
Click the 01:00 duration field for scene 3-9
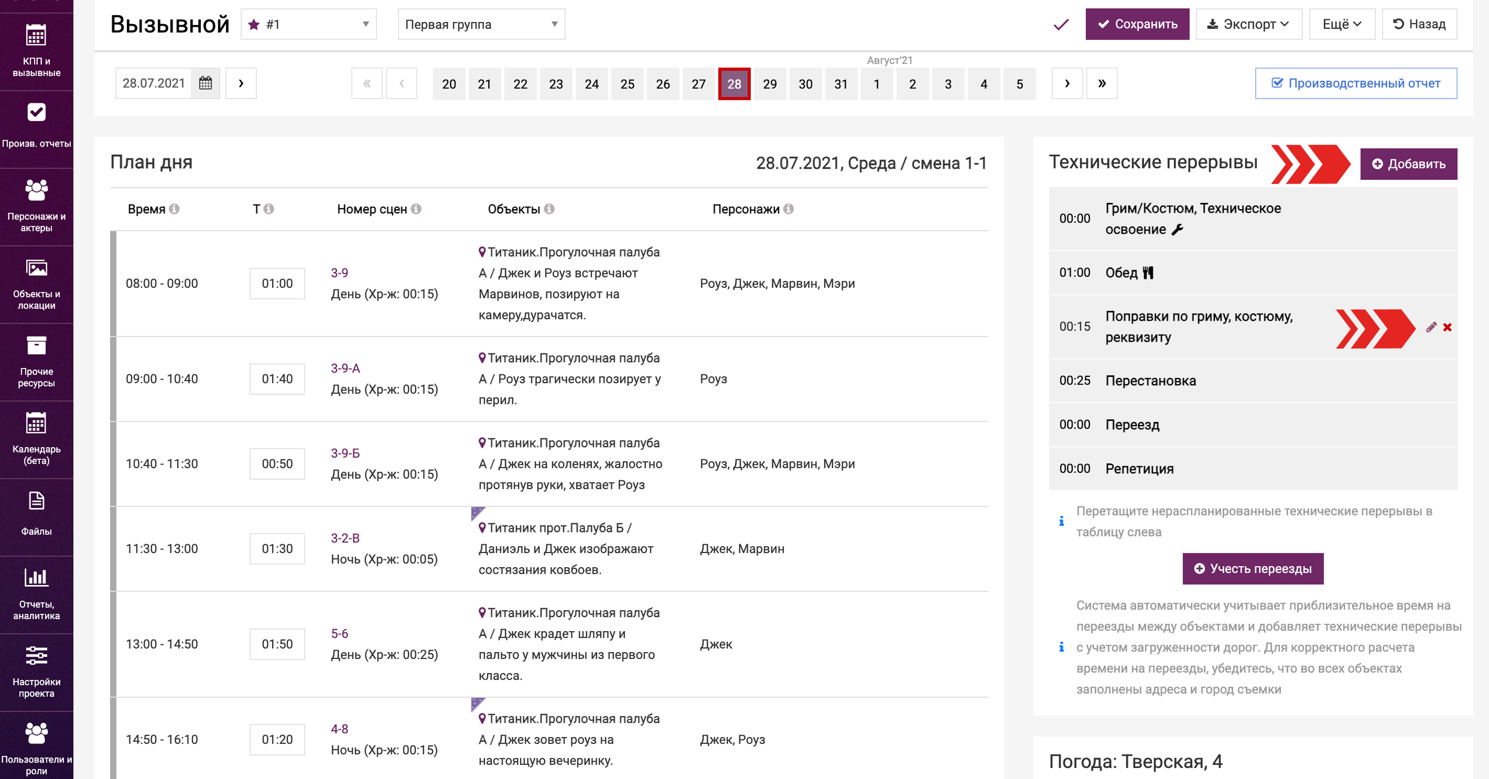tap(277, 283)
